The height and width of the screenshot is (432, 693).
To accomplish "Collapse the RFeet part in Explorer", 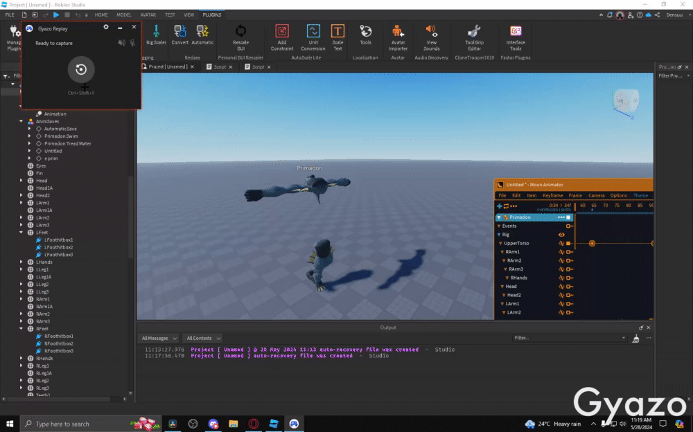I will [x=21, y=329].
